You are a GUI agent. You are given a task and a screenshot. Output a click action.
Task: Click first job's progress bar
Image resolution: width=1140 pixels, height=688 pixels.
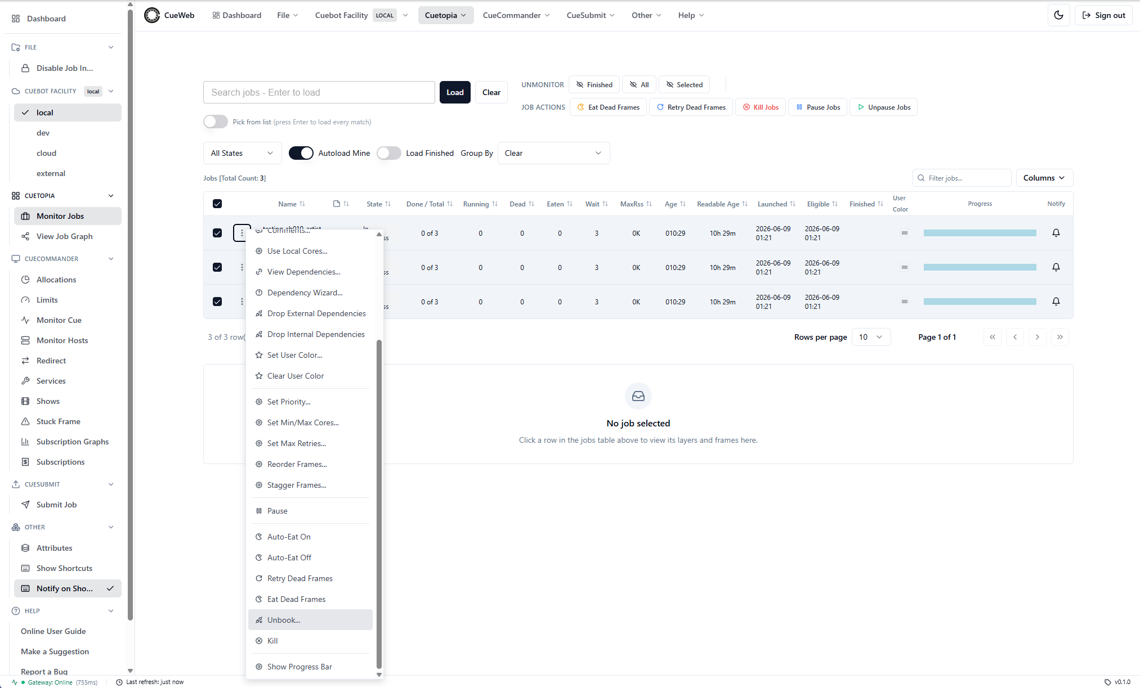pyautogui.click(x=980, y=233)
